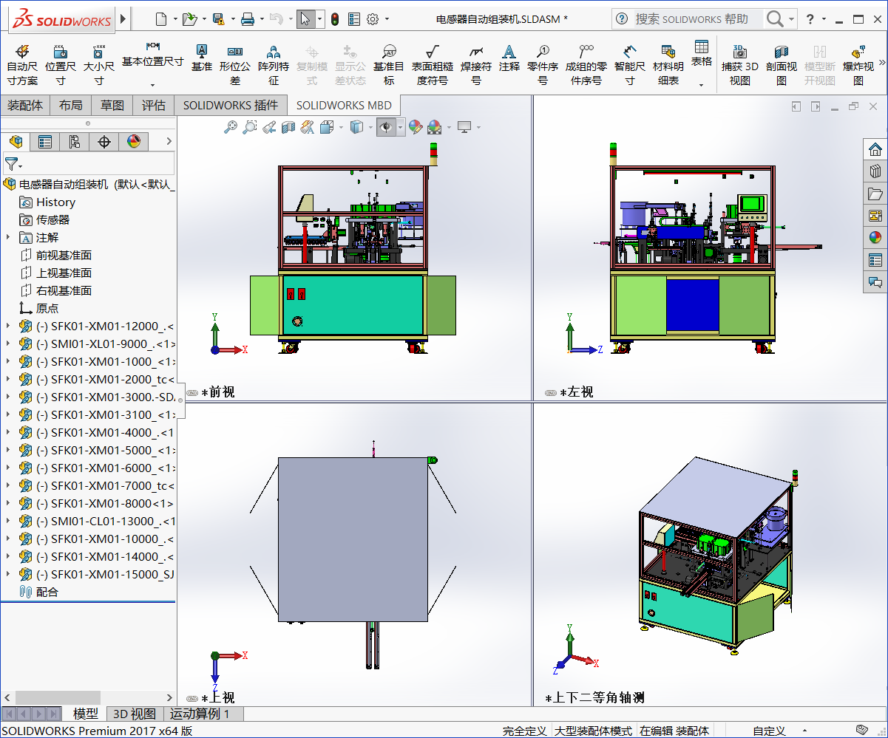Open the PropertyManager tab icon
Viewport: 888px width, 738px height.
tap(45, 141)
